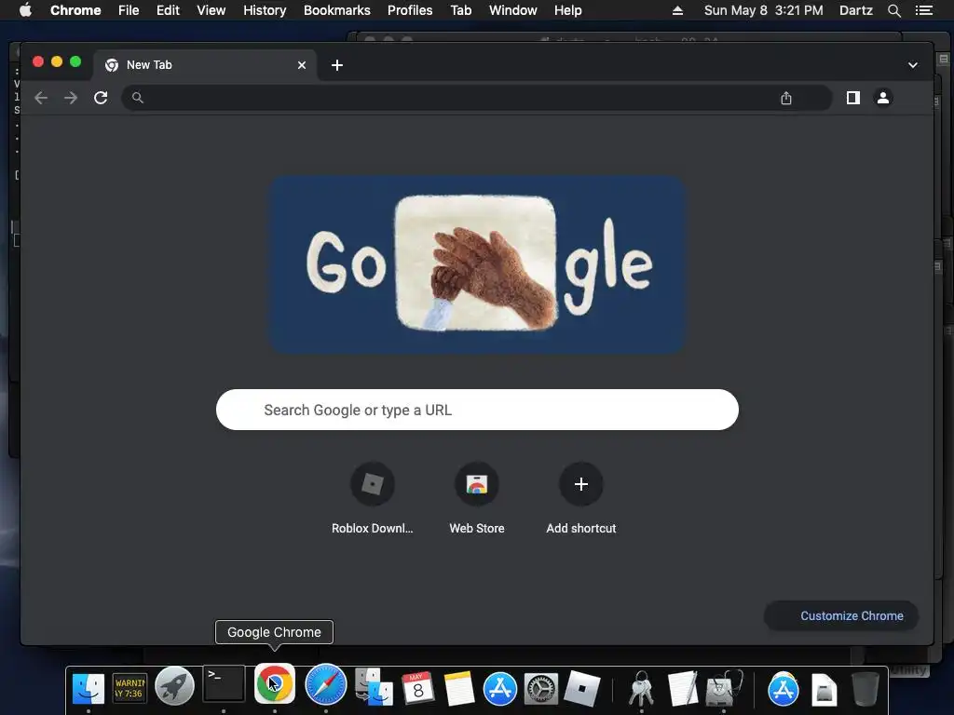Click the date and time in menu bar
The height and width of the screenshot is (715, 954).
(x=764, y=10)
